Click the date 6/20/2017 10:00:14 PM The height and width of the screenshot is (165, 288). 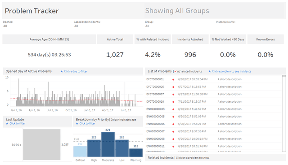click(193, 139)
